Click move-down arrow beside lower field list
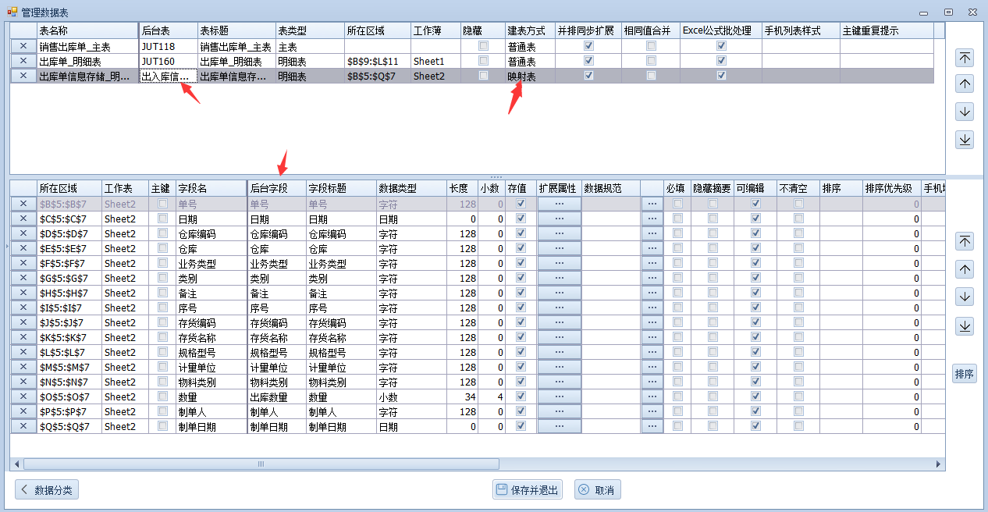 (965, 297)
